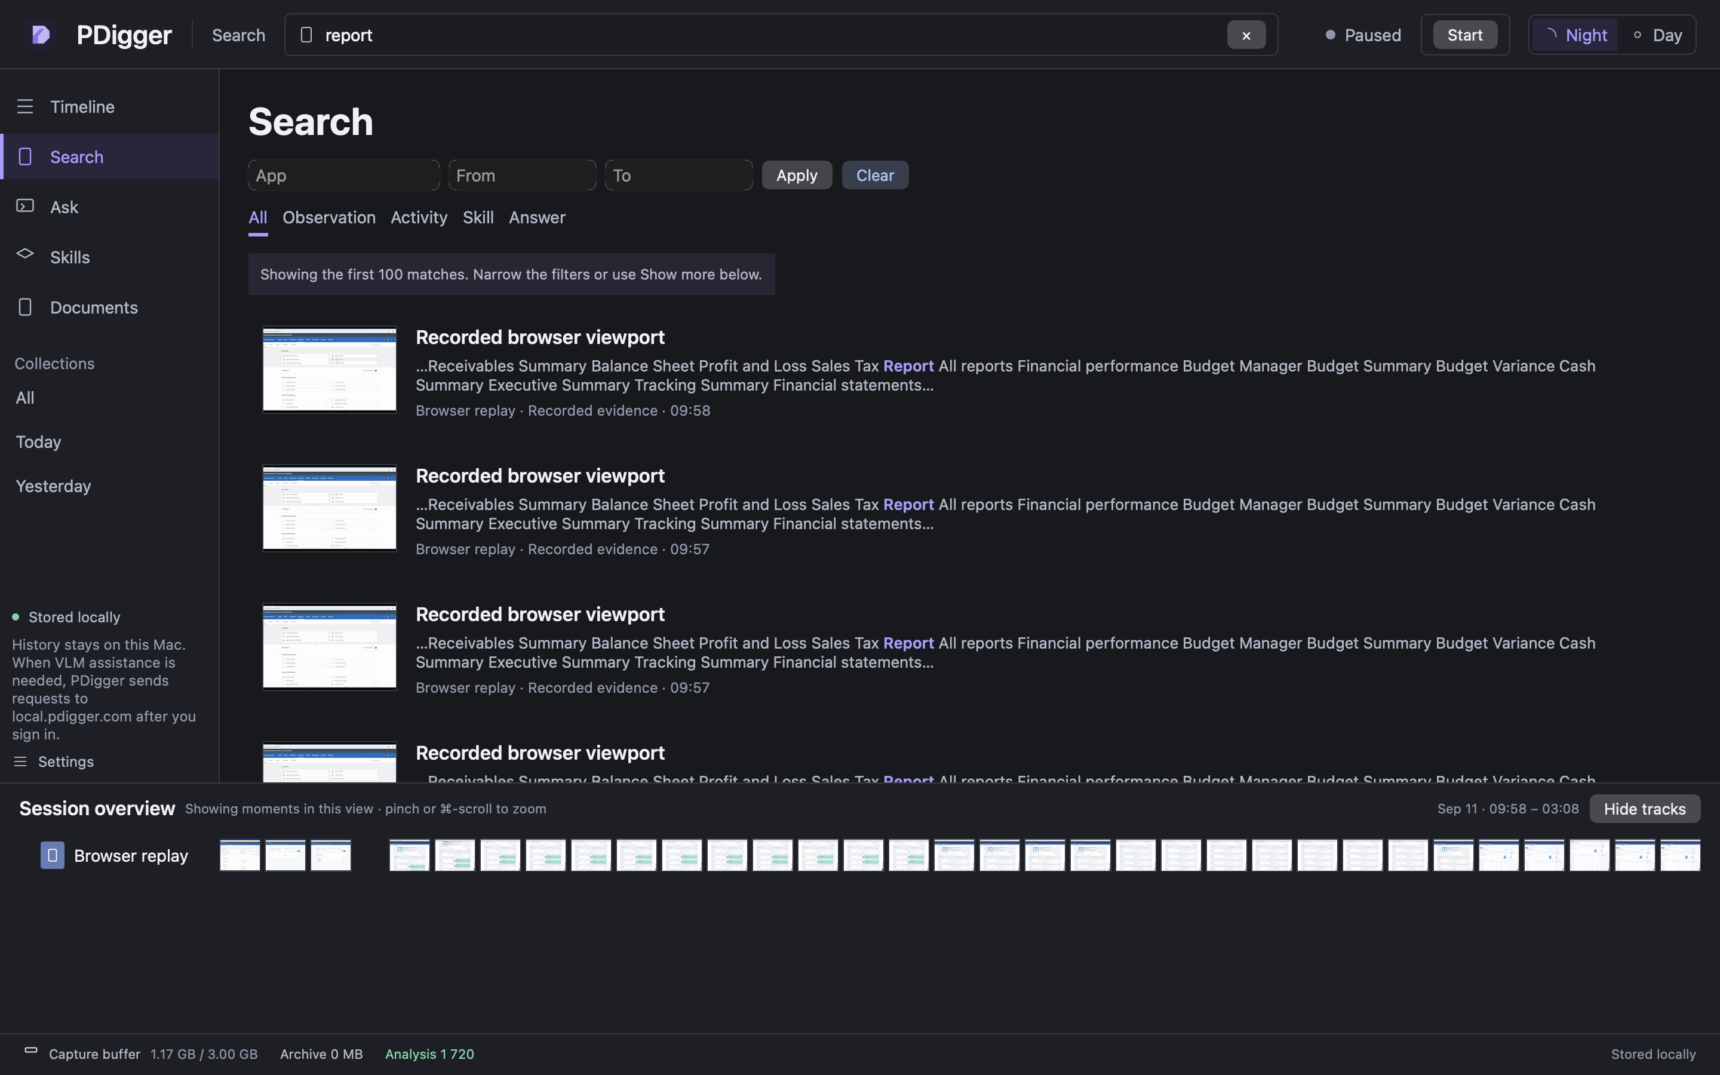Click the Collections heading
This screenshot has width=1720, height=1075.
click(x=55, y=363)
